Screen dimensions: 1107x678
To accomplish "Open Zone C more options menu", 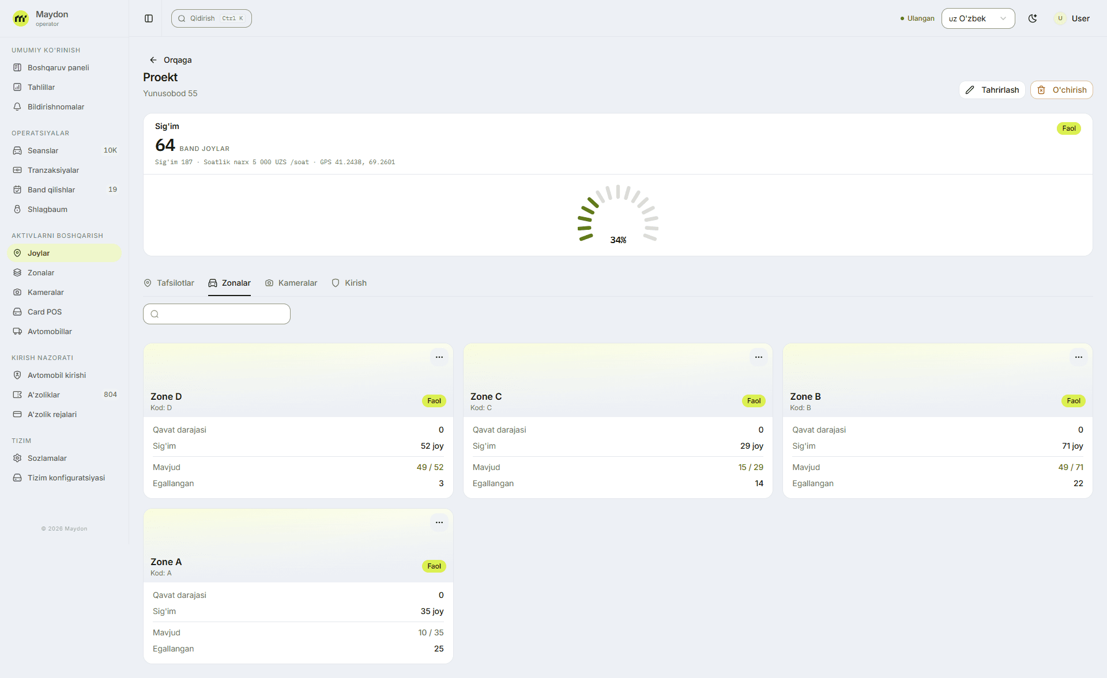I will tap(759, 357).
